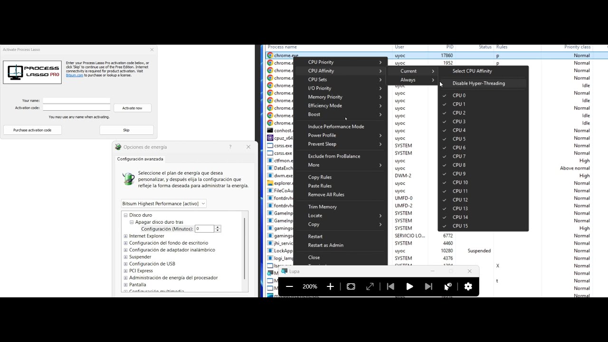Viewport: 608px width, 342px height.
Task: Jump to next sentence in Lupa
Action: pos(428,286)
